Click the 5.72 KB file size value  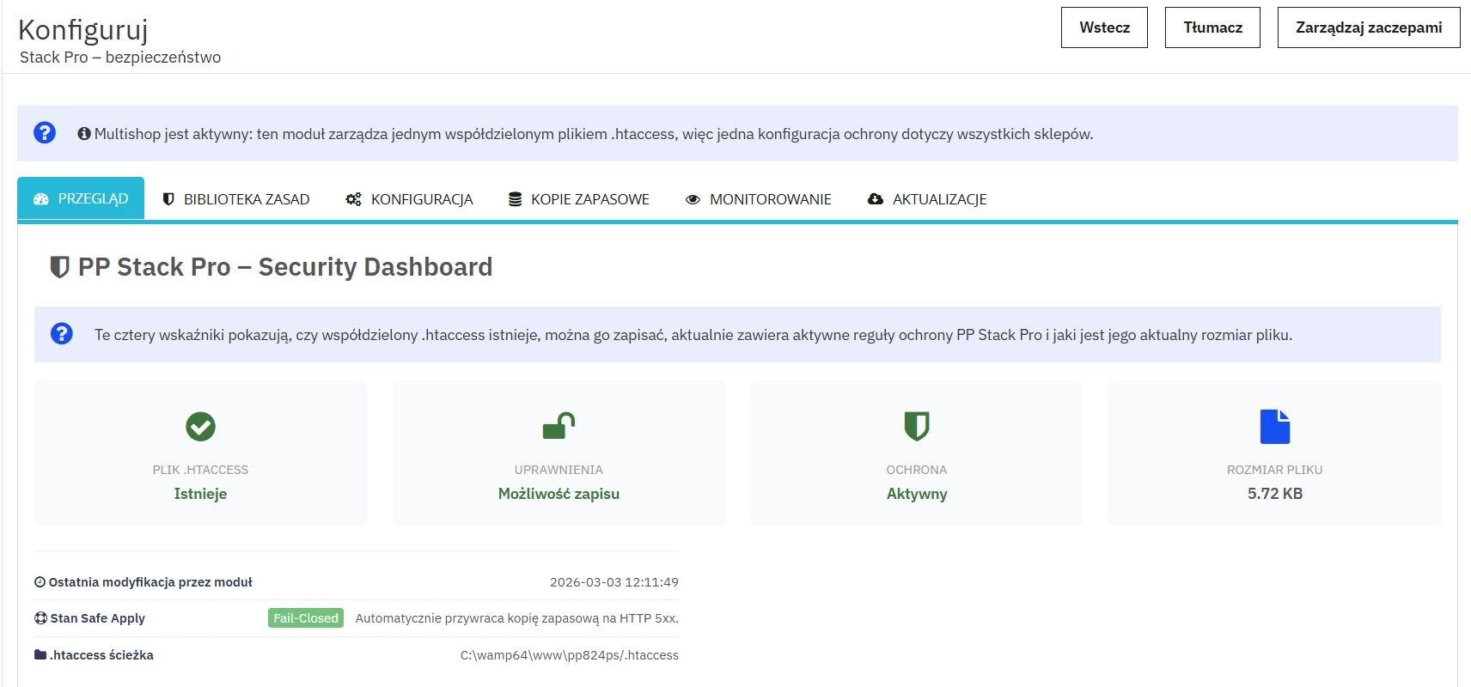point(1275,494)
